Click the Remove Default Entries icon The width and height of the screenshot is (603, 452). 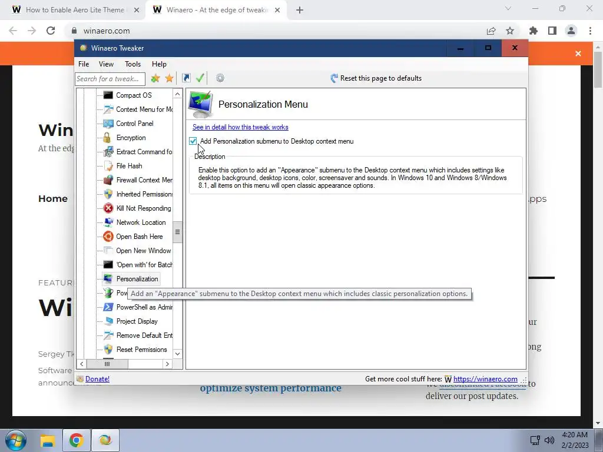tap(108, 335)
